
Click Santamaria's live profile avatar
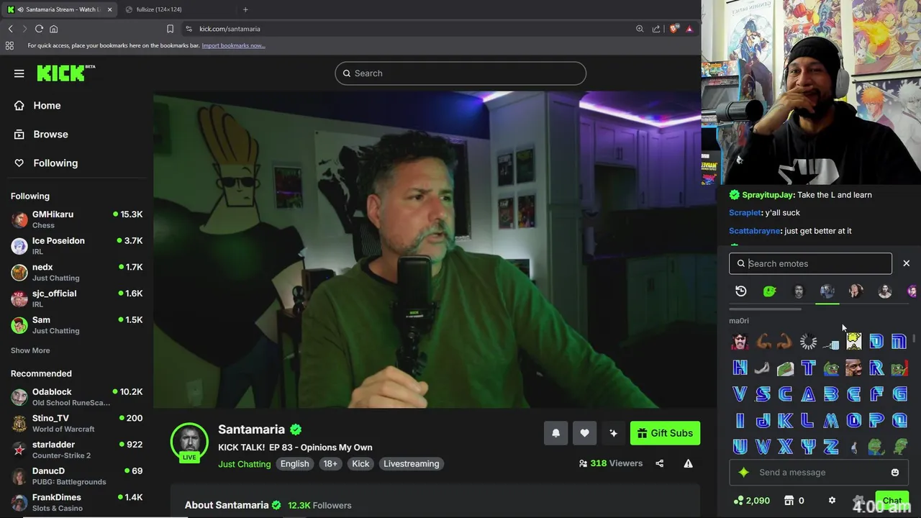[x=189, y=442]
